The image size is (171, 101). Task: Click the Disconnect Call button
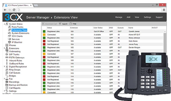tap(49, 24)
